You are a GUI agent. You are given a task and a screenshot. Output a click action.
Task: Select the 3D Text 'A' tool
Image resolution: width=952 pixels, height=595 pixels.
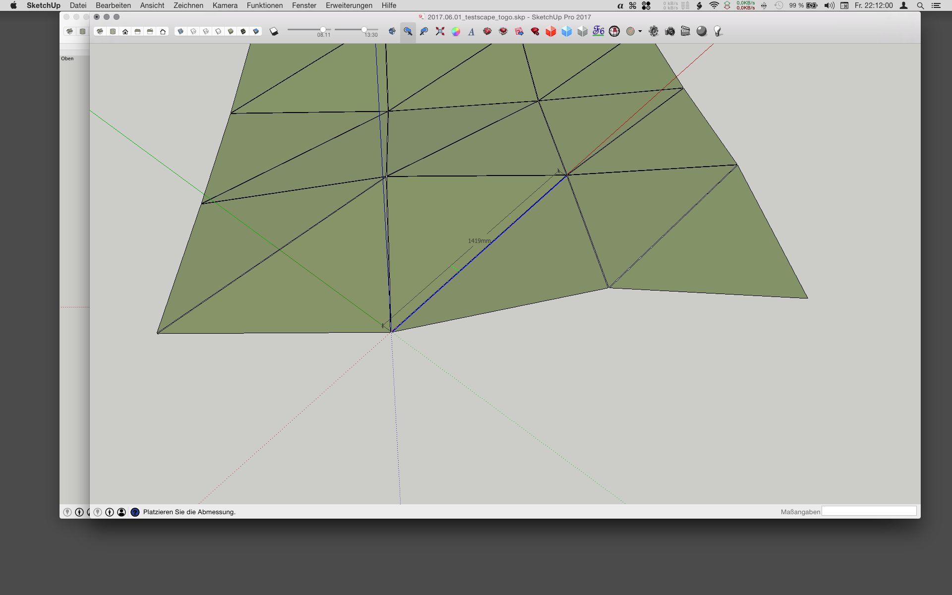472,32
